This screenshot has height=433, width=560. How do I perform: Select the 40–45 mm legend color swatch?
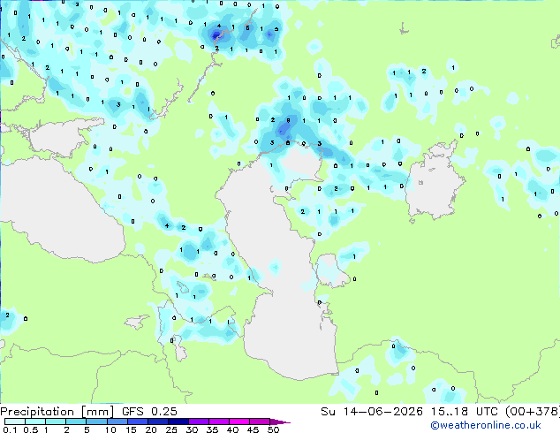pos(239,422)
